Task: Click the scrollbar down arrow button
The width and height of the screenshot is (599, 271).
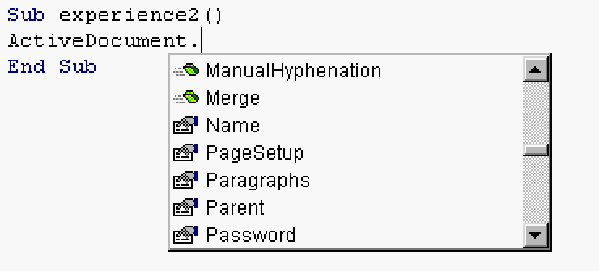Action: pos(535,235)
